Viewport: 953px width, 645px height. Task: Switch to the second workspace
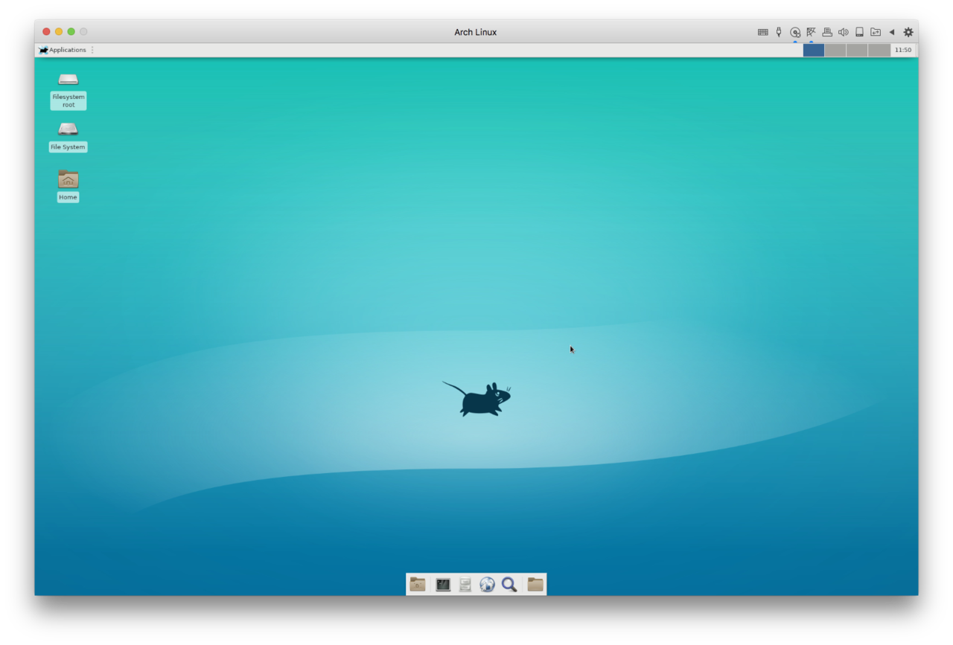[x=835, y=50]
